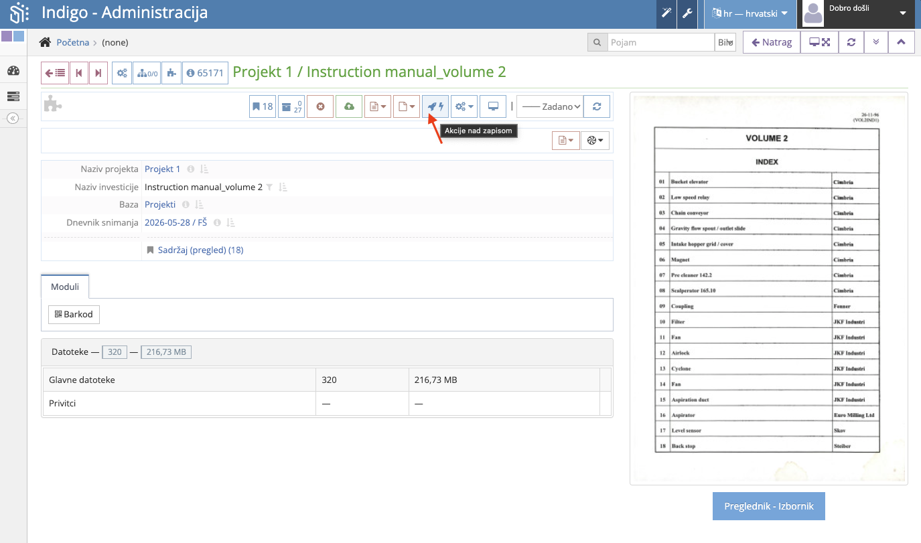Click the sort icon in Dnevnik snimanja row
Viewport: 921px width, 543px height.
pos(231,223)
